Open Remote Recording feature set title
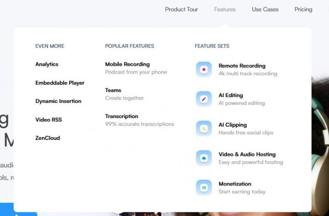 point(242,66)
